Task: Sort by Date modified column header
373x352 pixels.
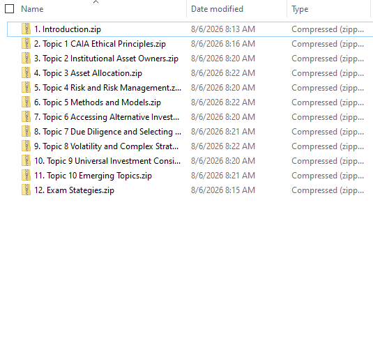Action: tap(217, 9)
